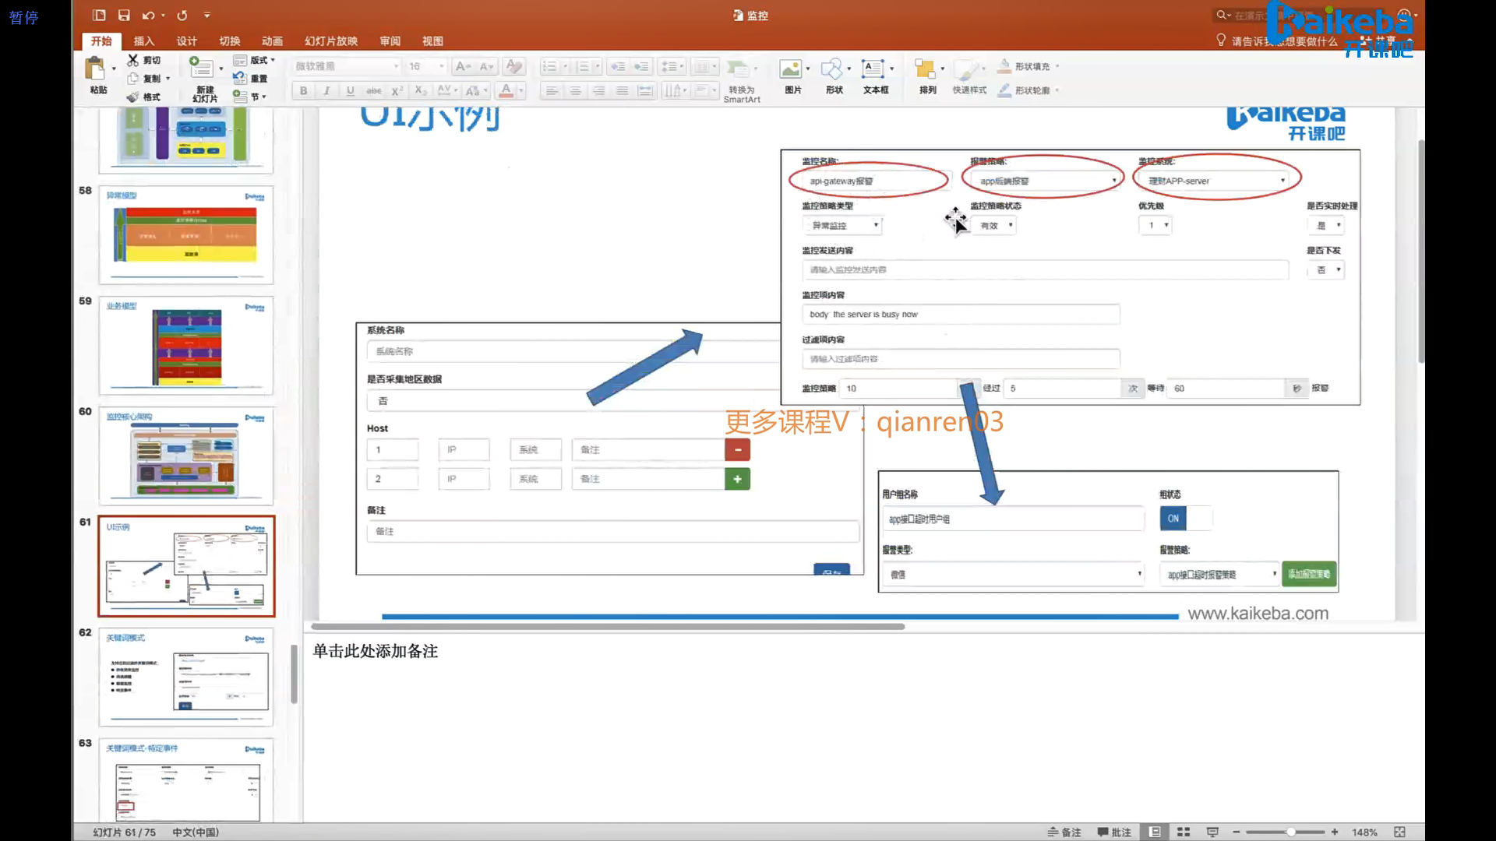Click the Comments (批注) status bar button
1496x841 pixels.
[1114, 832]
